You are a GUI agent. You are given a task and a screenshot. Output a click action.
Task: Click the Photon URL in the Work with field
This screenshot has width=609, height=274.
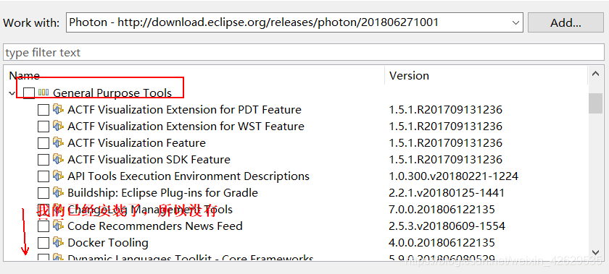click(278, 22)
